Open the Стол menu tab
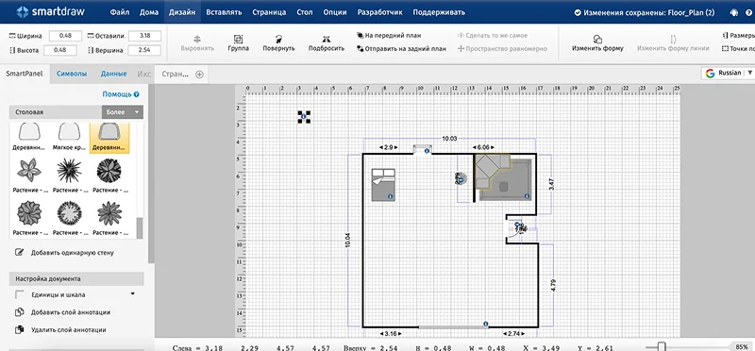 click(x=305, y=12)
